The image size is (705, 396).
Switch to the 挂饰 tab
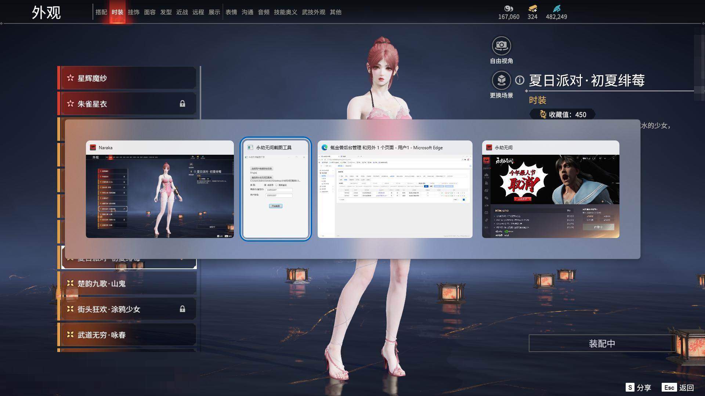[134, 12]
